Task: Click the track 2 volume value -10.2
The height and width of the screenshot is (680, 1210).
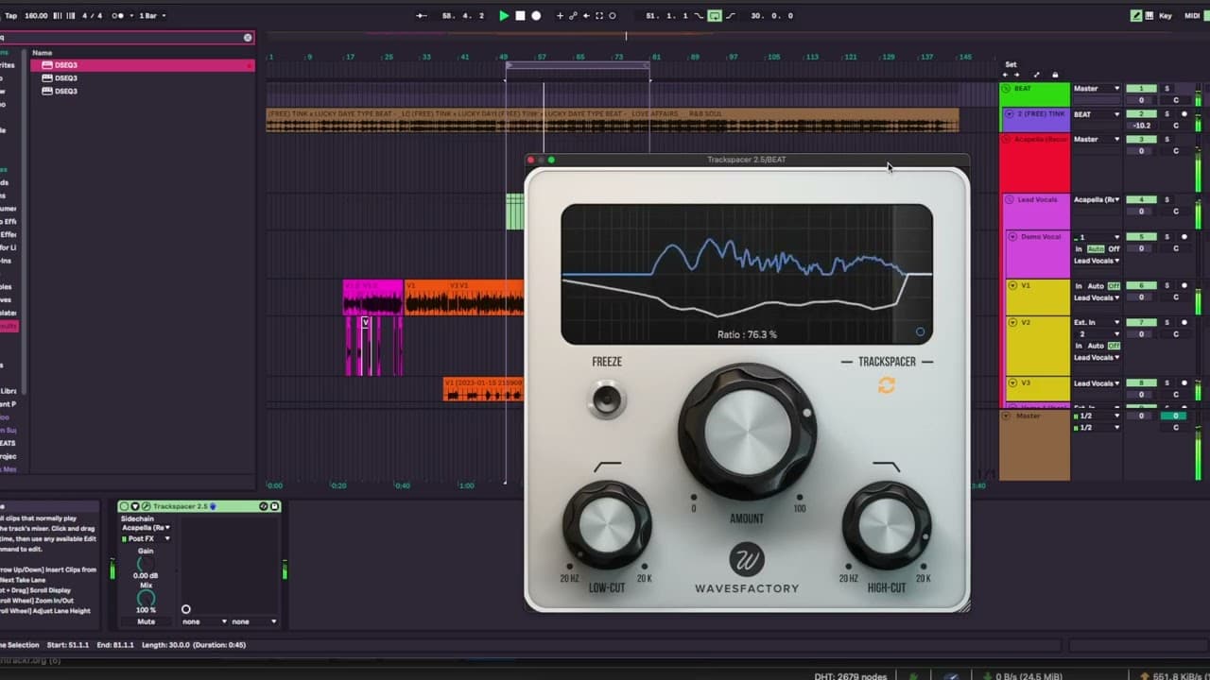Action: click(x=1141, y=126)
